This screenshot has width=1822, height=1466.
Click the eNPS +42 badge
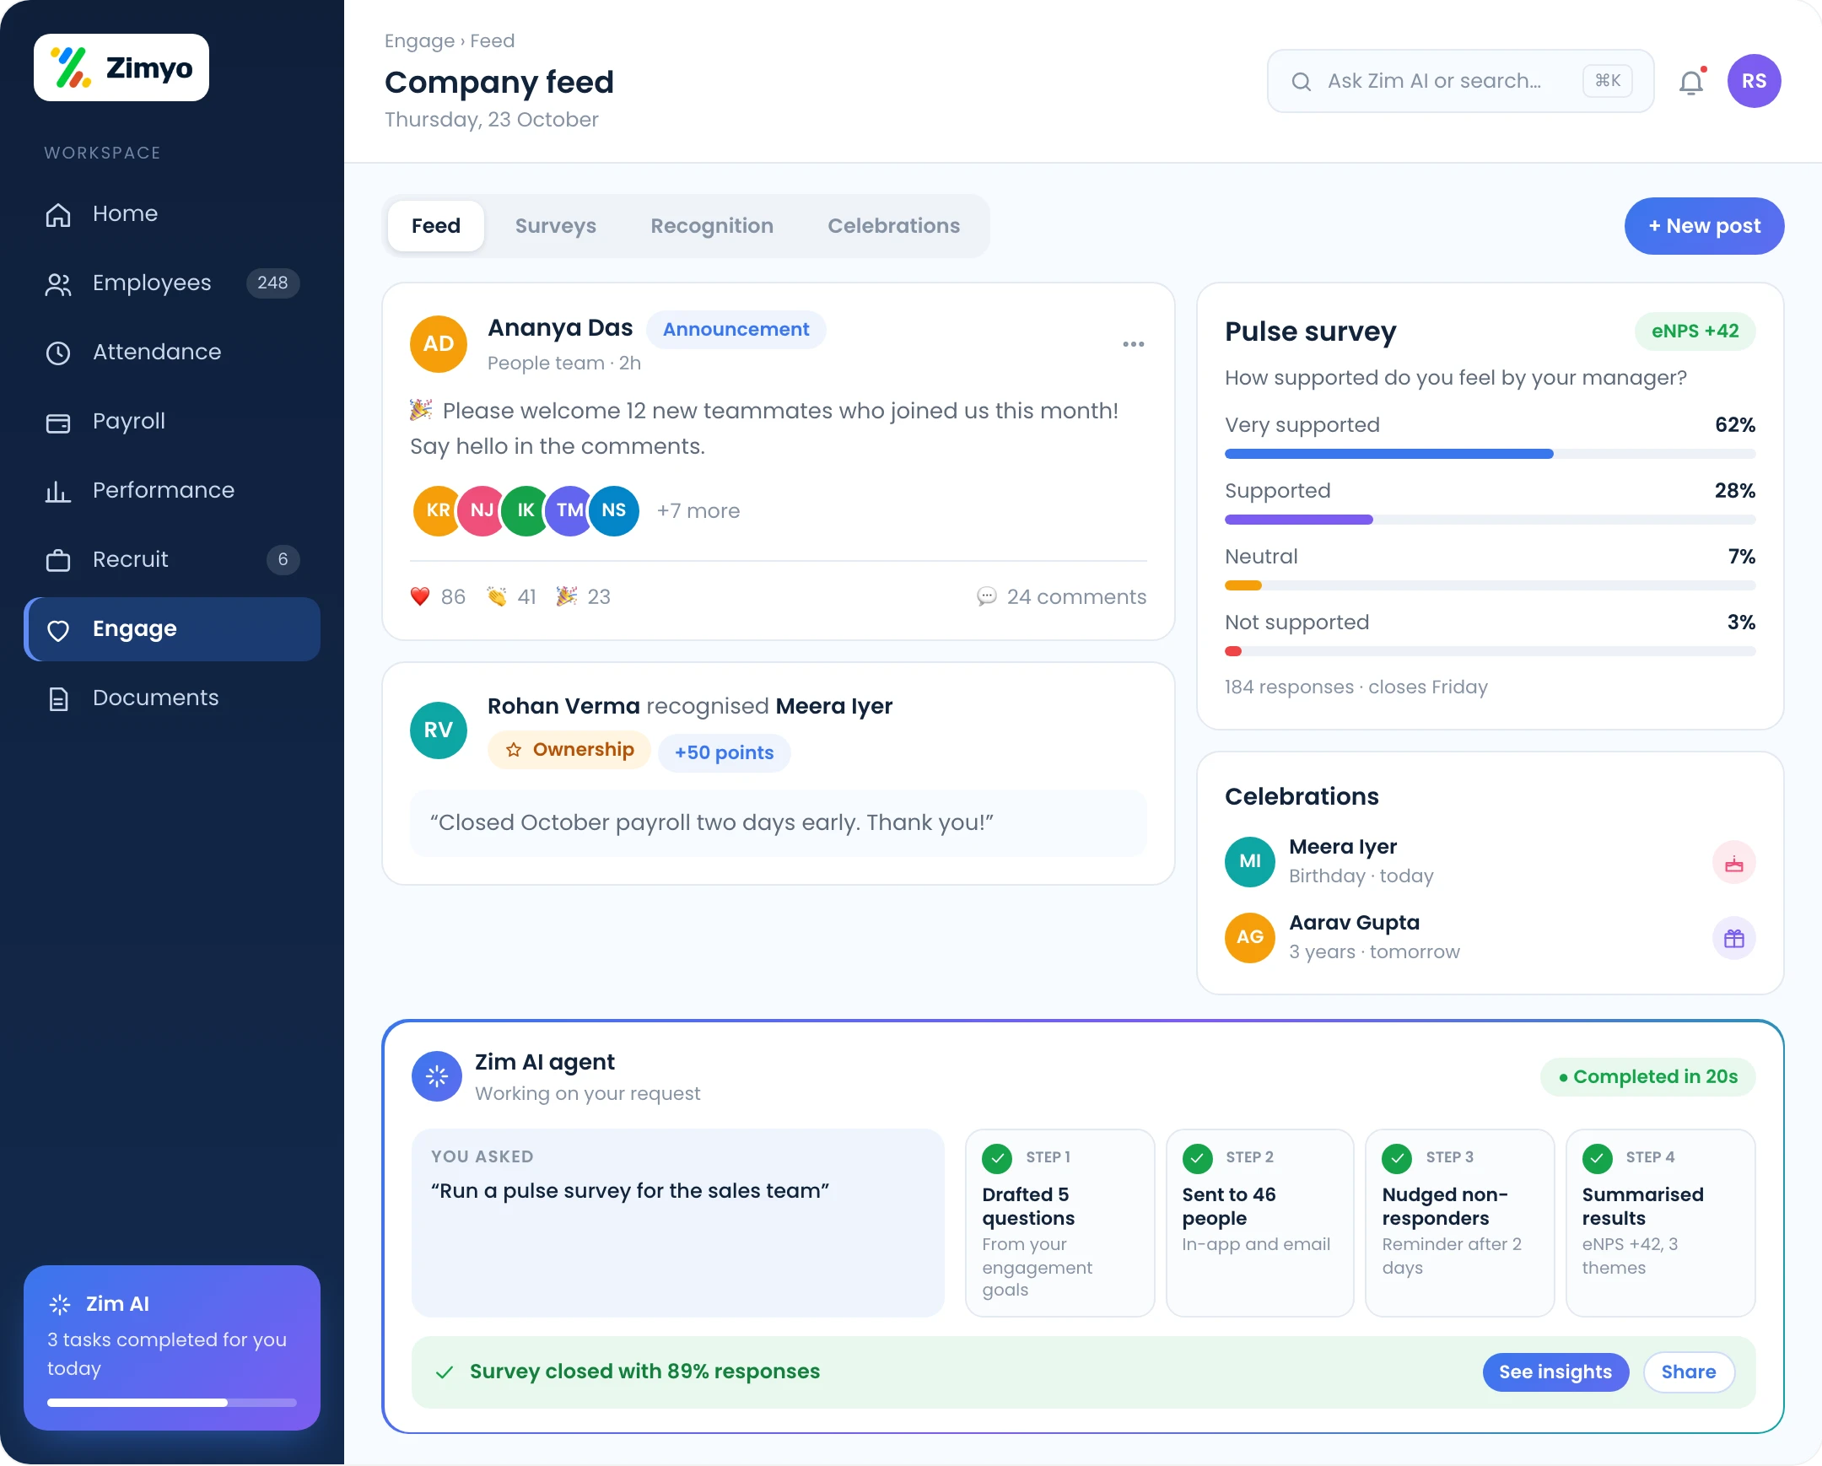point(1695,331)
